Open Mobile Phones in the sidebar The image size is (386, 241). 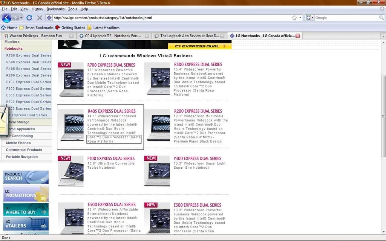tap(18, 143)
